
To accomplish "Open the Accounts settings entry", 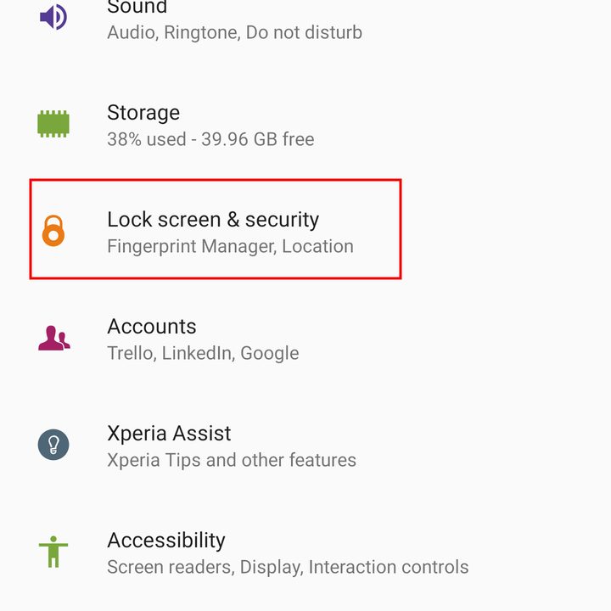I will pyautogui.click(x=305, y=339).
